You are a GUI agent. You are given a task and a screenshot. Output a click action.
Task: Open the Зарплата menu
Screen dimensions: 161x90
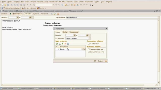click(69, 2)
